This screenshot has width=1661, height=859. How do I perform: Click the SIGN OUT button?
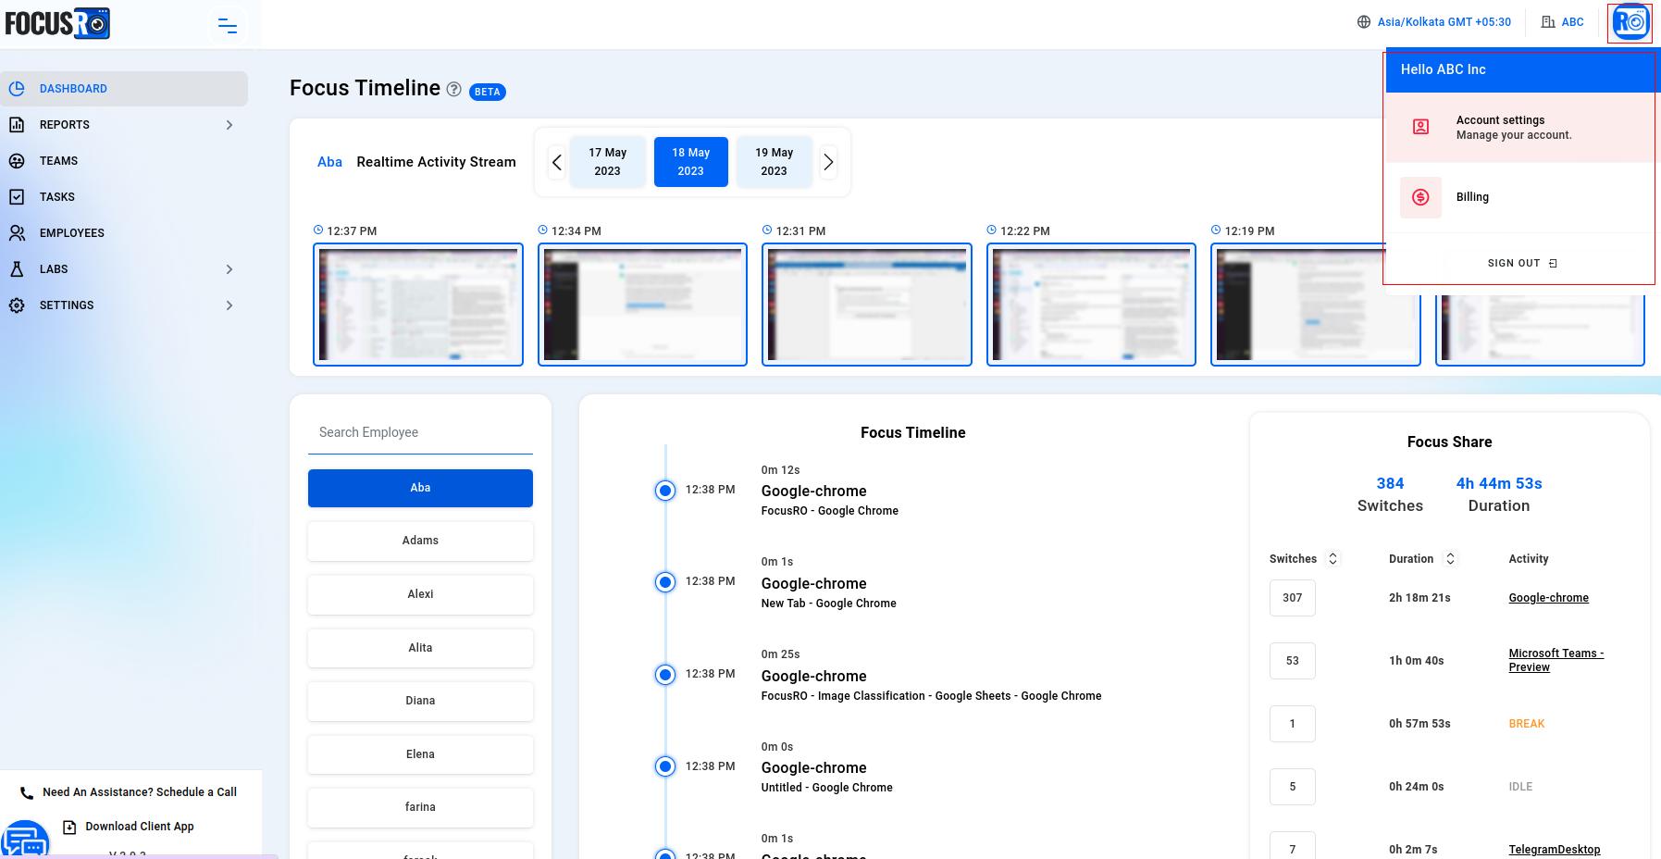coord(1522,264)
